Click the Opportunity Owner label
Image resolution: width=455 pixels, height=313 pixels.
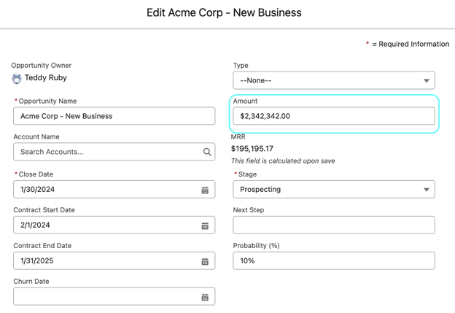[42, 66]
